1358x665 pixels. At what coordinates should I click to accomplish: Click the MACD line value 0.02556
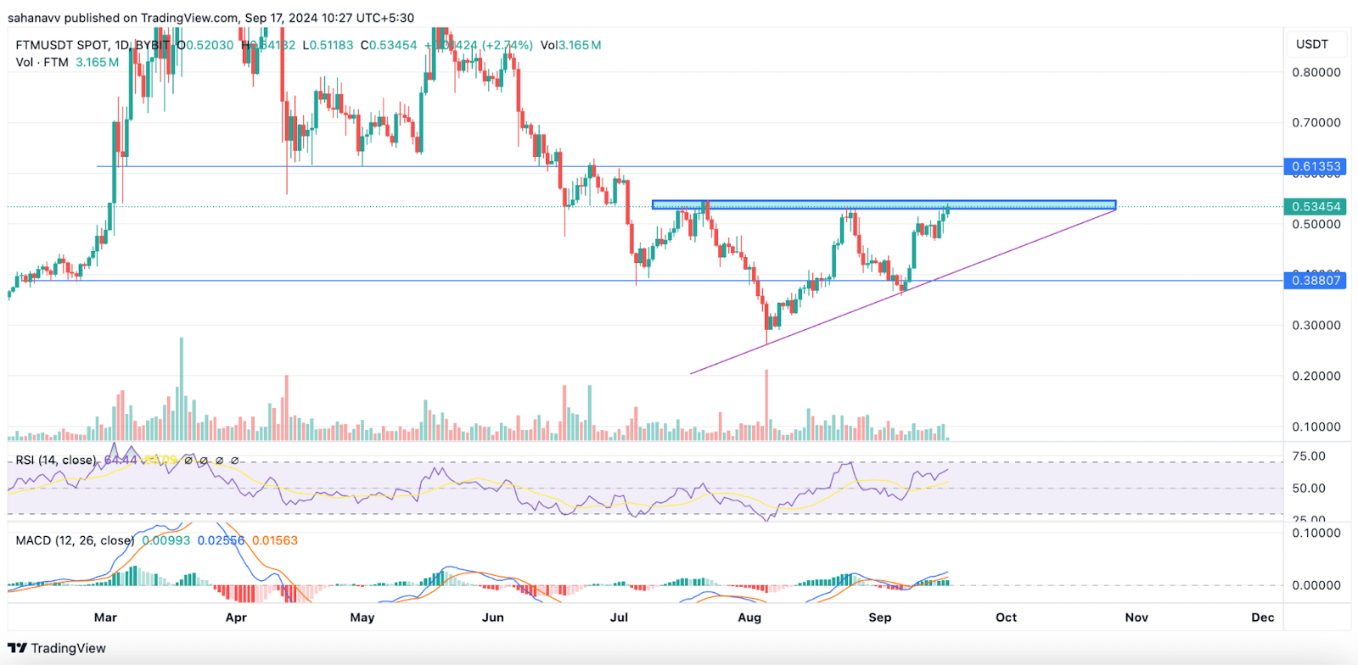coord(221,540)
